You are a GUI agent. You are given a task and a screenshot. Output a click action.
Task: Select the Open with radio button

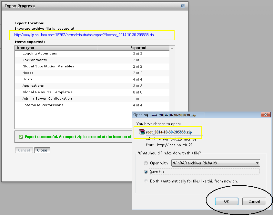[146, 163]
